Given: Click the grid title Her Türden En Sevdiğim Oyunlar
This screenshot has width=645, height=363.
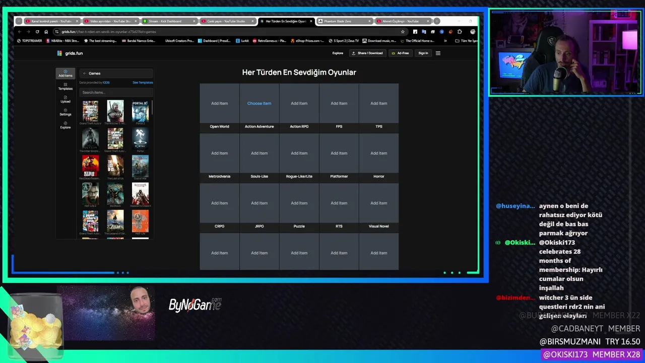Looking at the screenshot, I should (x=299, y=72).
